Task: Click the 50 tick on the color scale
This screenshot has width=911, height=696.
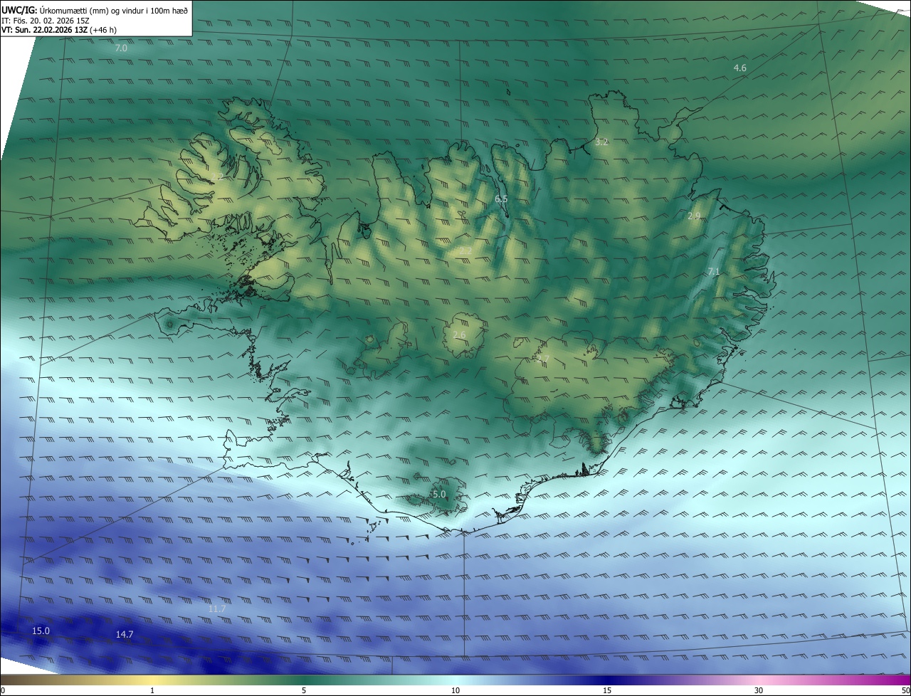Action: [906, 690]
